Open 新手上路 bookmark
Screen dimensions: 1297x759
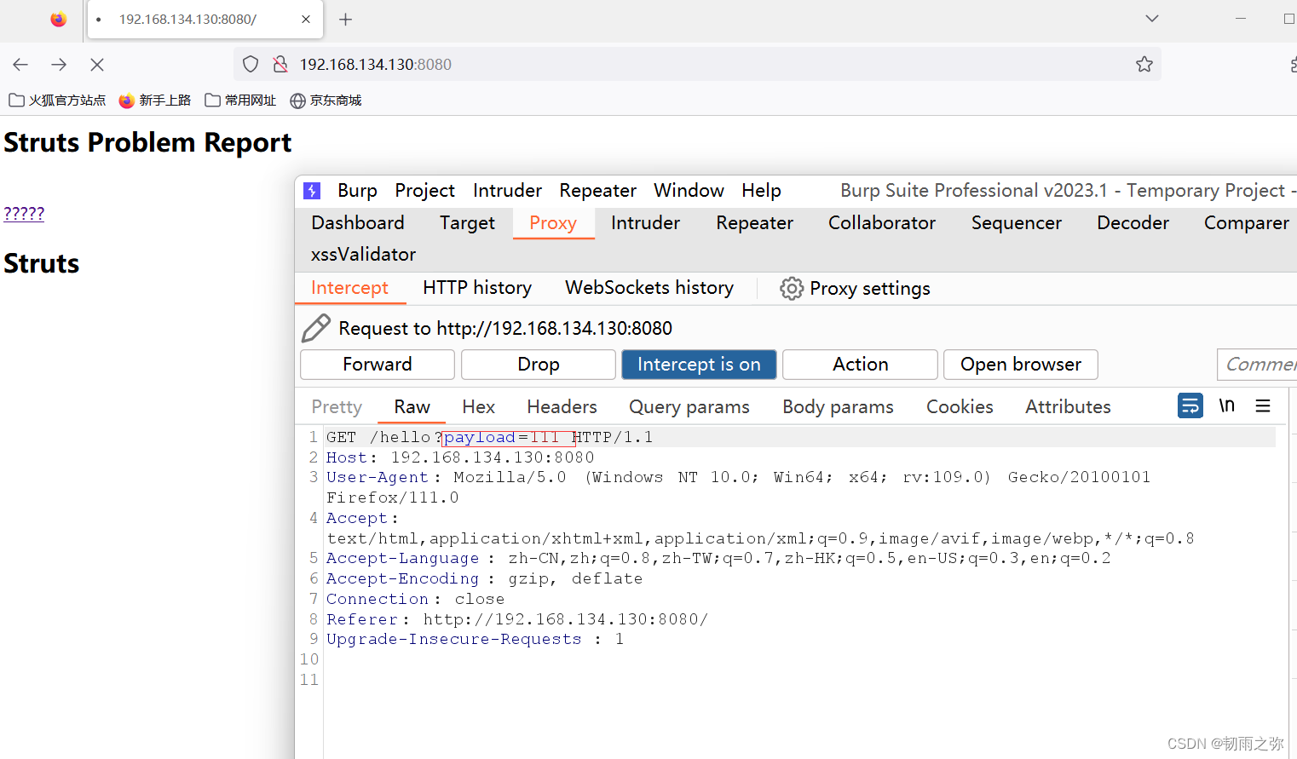click(x=155, y=101)
